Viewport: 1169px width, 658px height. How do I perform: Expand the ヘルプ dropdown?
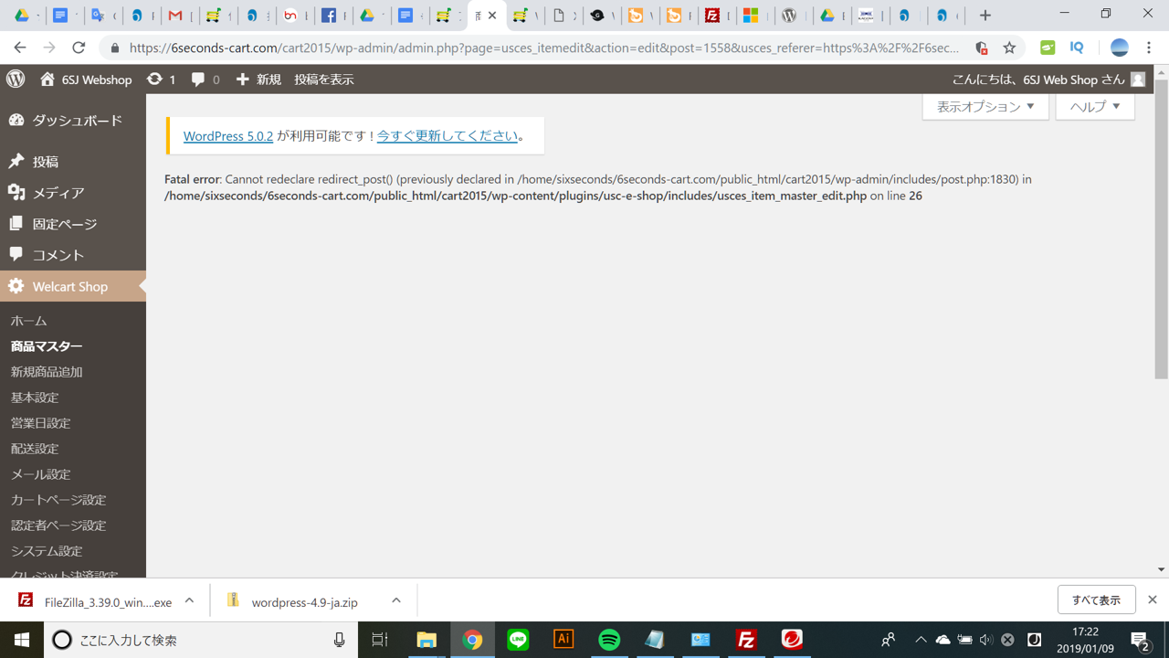point(1095,106)
